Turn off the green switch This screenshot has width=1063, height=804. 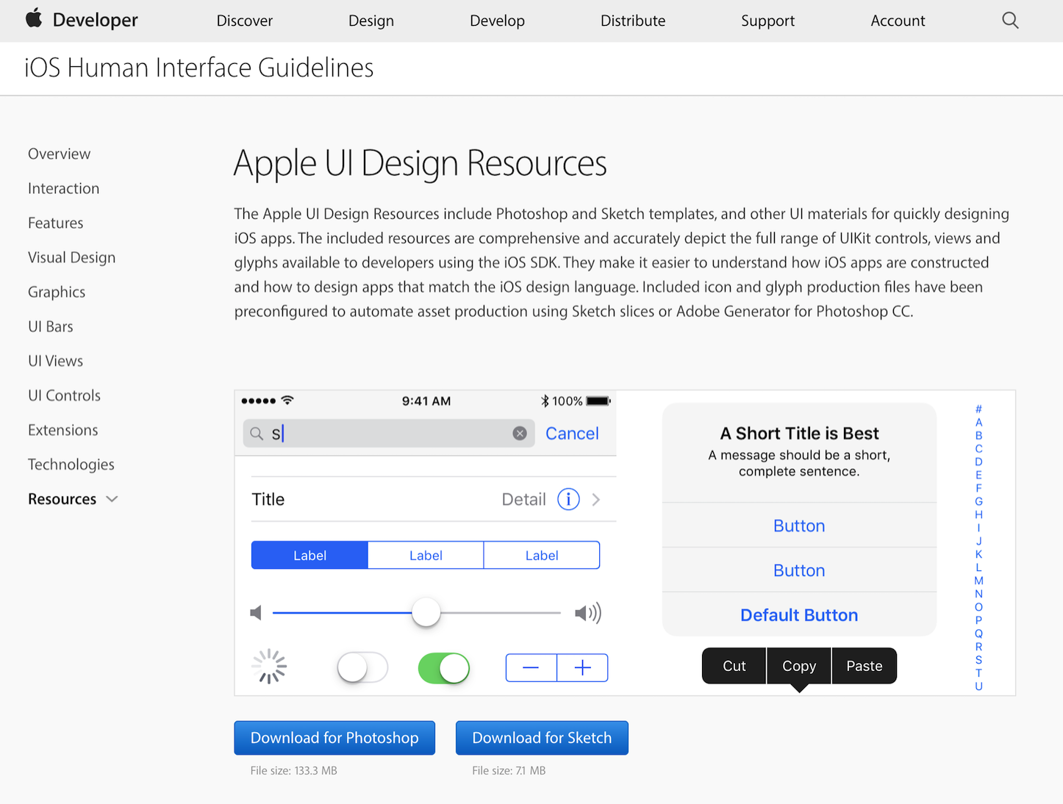pos(444,667)
